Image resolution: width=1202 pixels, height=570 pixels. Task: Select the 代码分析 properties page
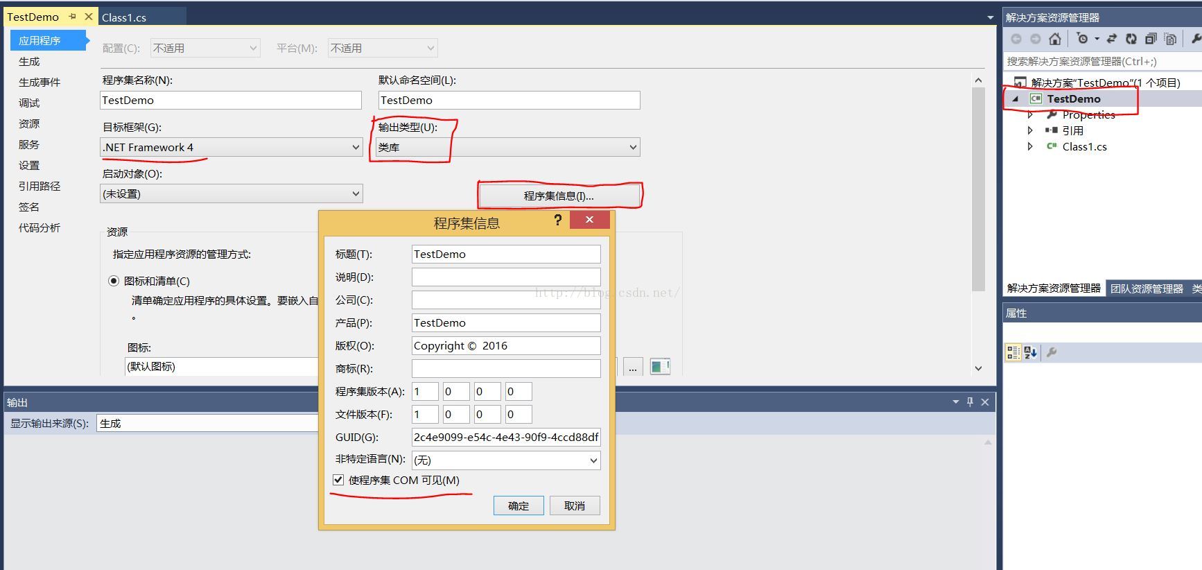point(40,228)
